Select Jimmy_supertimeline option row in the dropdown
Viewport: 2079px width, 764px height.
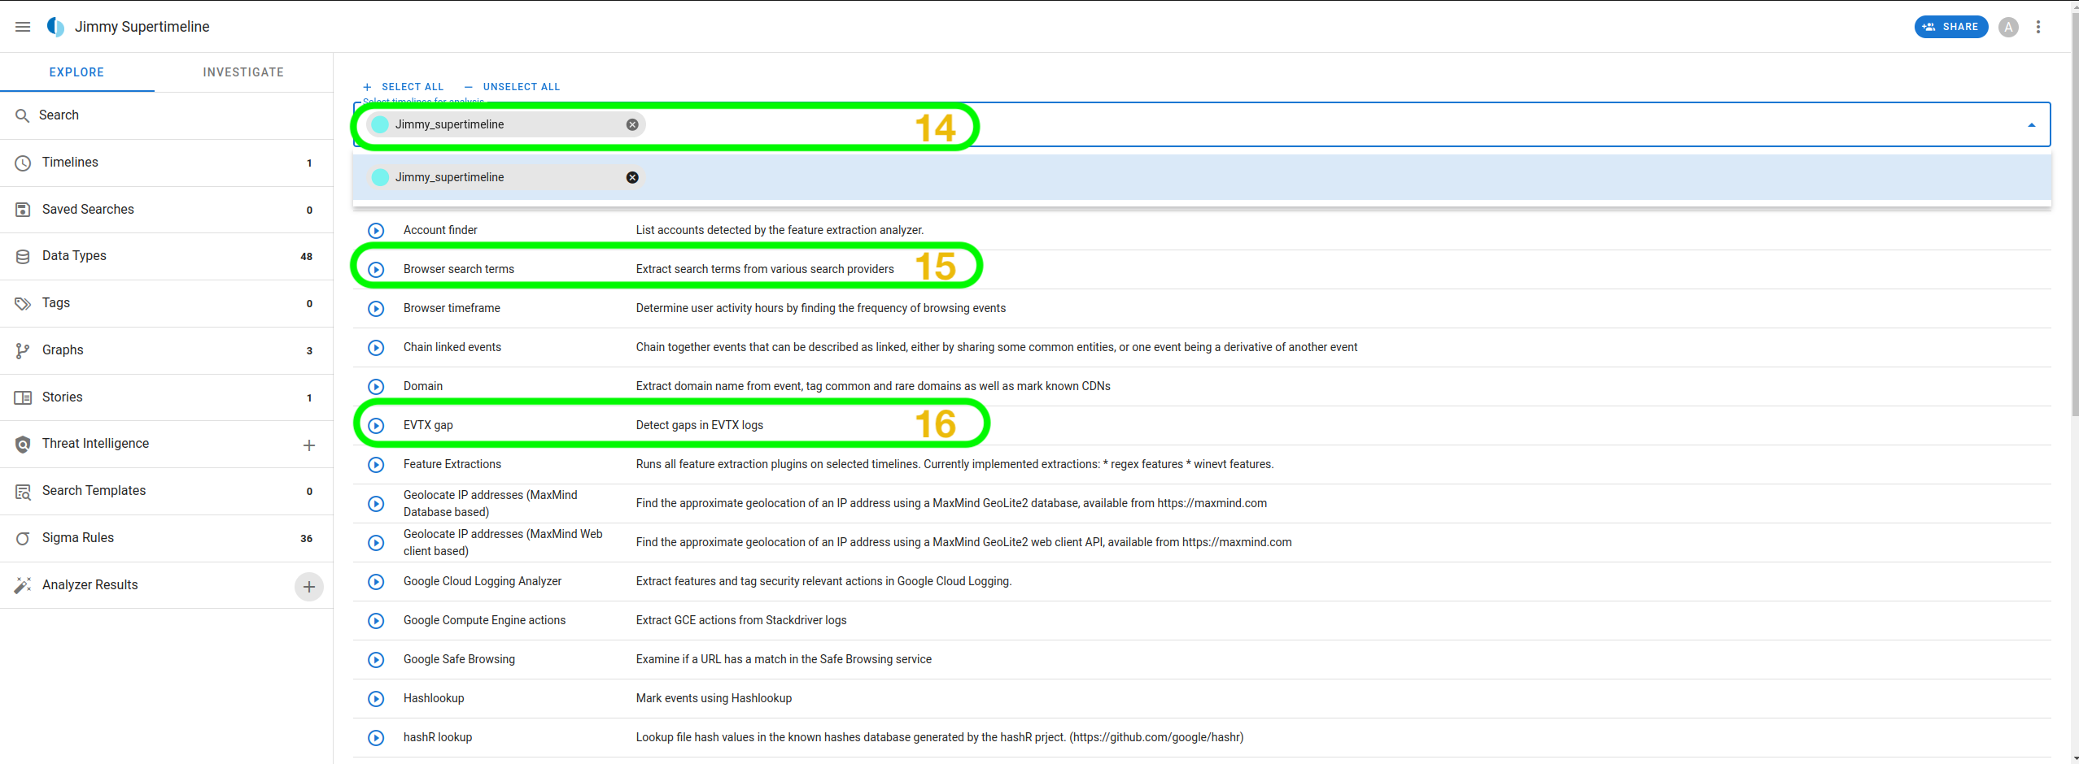pyautogui.click(x=1202, y=177)
